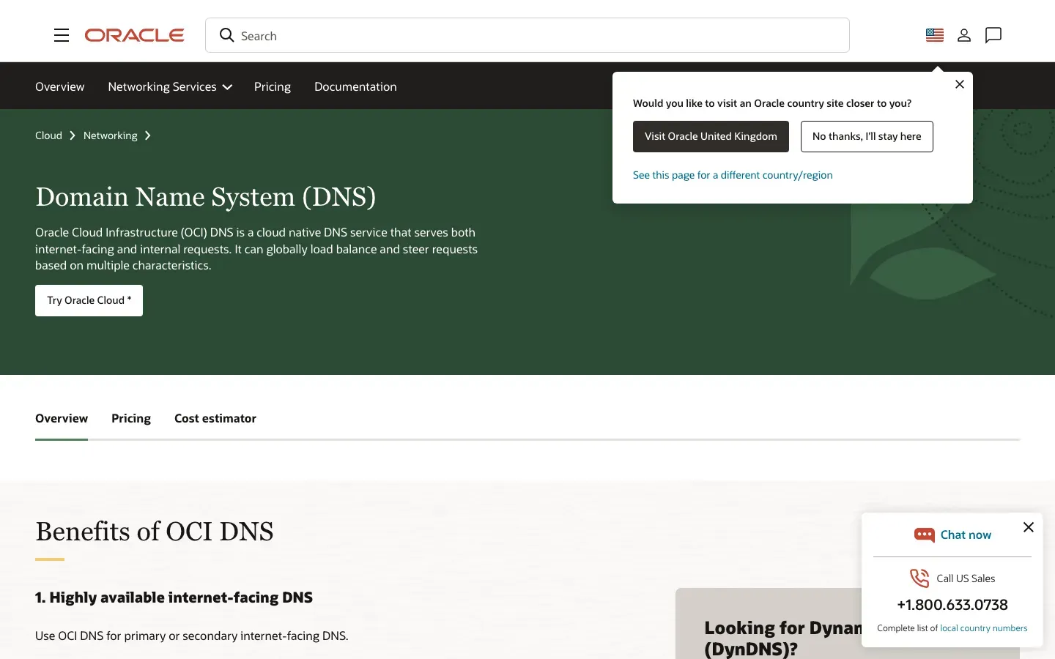The image size is (1055, 659).
Task: Click the red Chat now icon
Action: (925, 535)
